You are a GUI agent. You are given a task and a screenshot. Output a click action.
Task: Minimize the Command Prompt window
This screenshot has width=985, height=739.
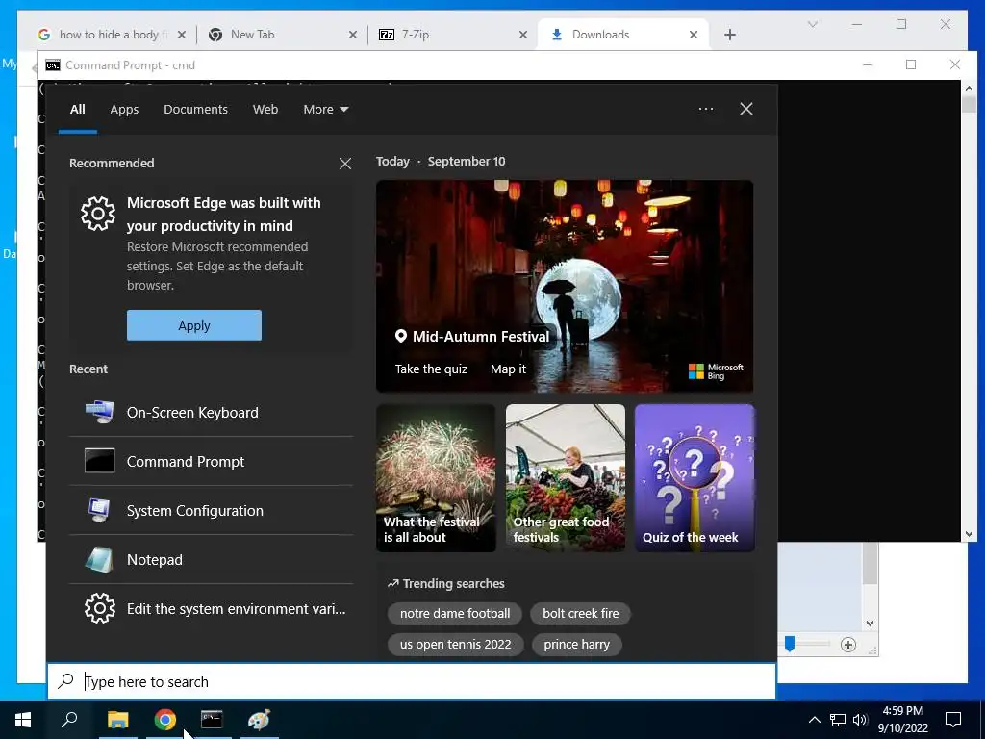coord(868,64)
